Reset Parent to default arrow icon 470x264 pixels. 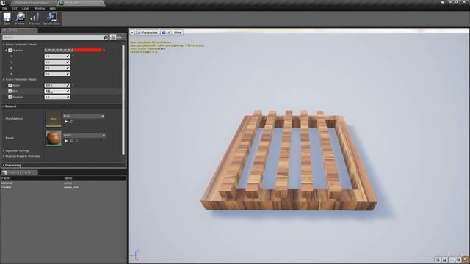[x=76, y=141]
